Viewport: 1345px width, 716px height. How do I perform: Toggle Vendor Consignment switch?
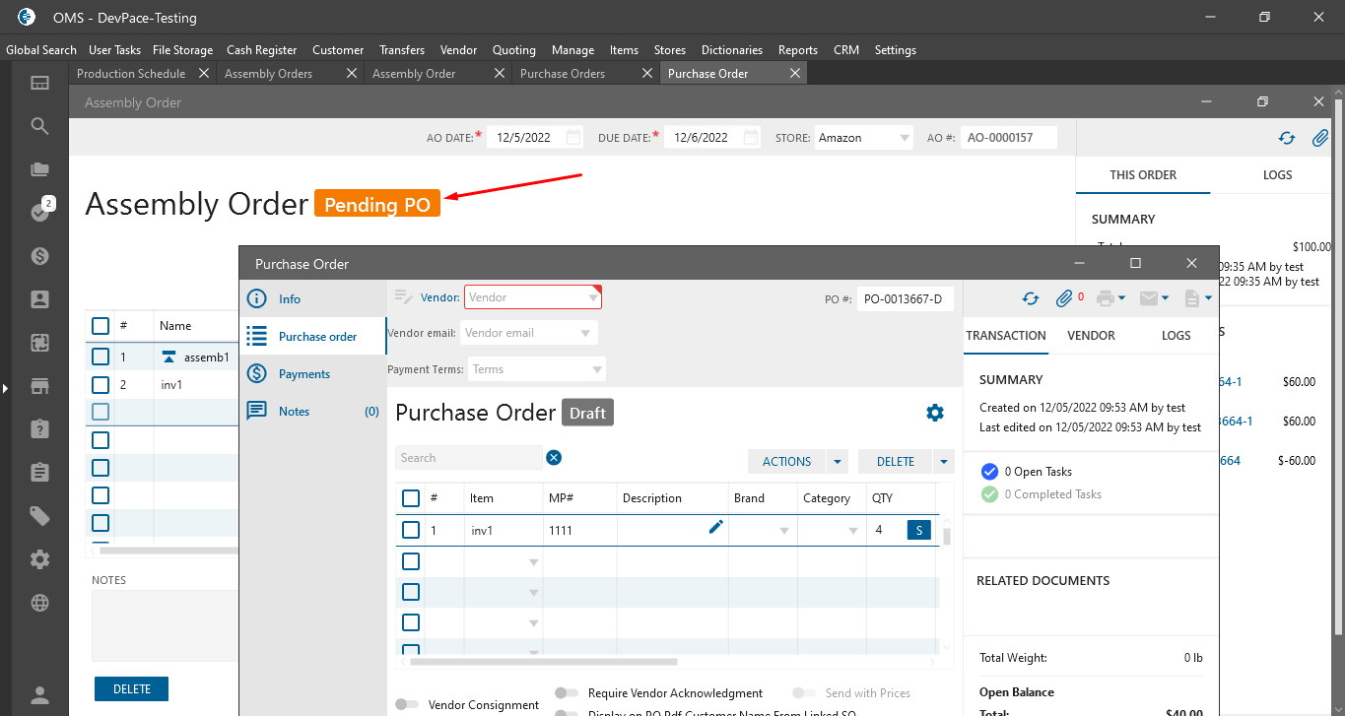(406, 704)
